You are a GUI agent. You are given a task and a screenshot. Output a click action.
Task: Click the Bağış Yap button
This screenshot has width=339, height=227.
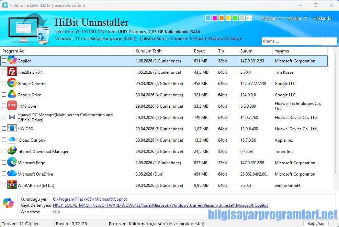coord(316,224)
